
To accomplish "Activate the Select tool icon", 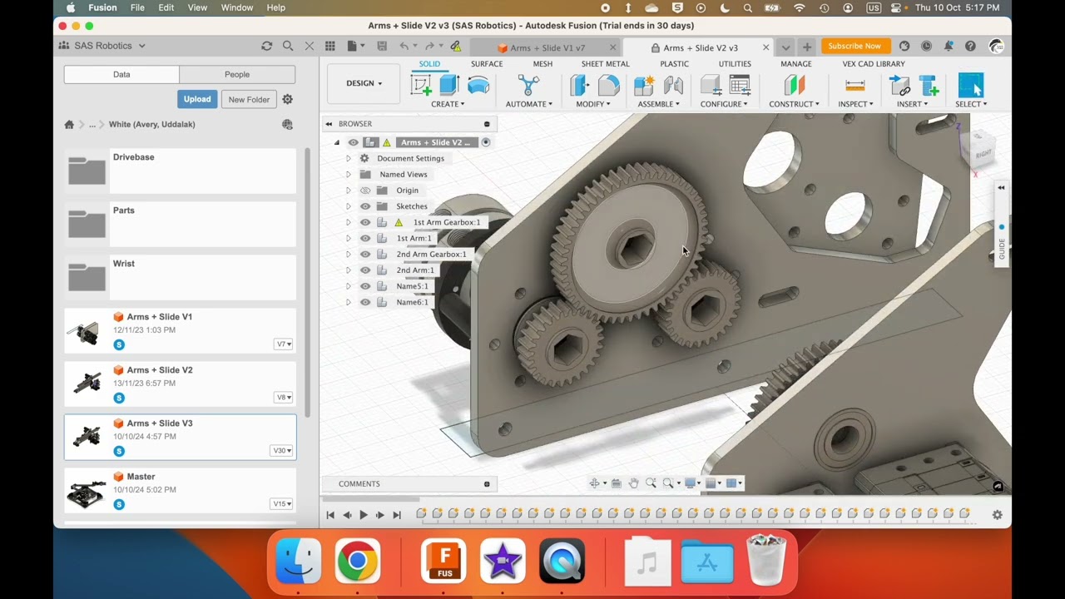I will [971, 85].
